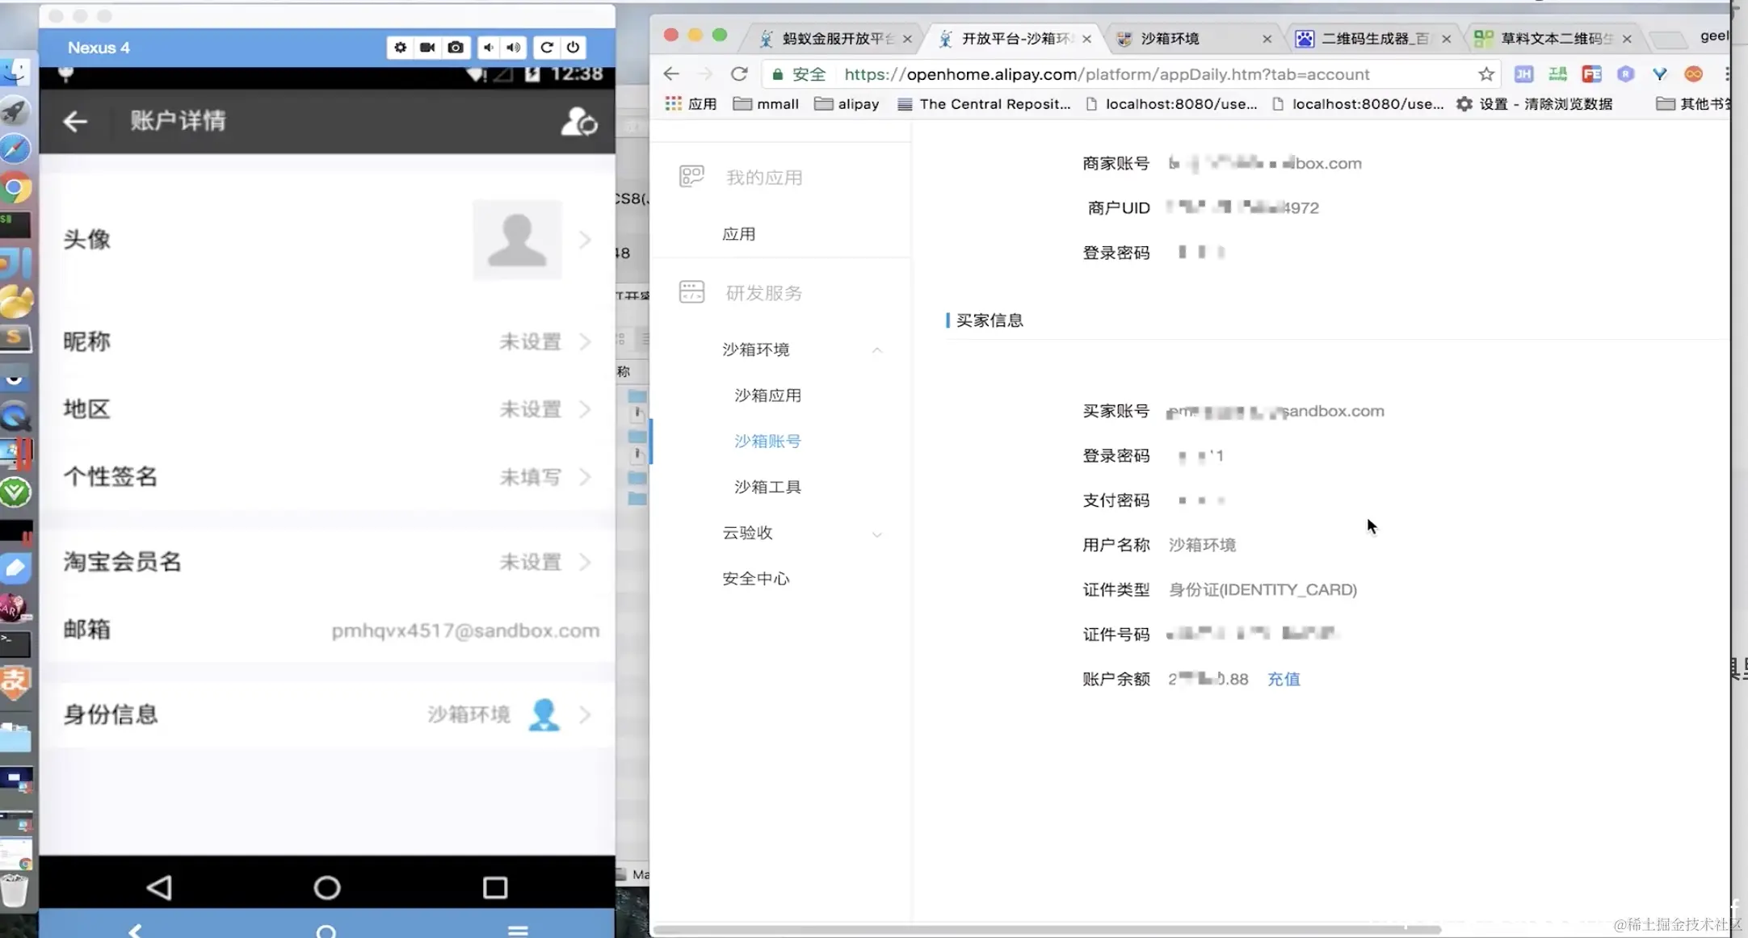Bookmark page with the star icon
The image size is (1748, 938).
(x=1485, y=74)
